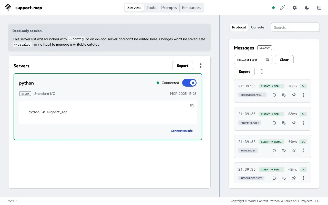Edit and resend the tools/list message

[284, 150]
